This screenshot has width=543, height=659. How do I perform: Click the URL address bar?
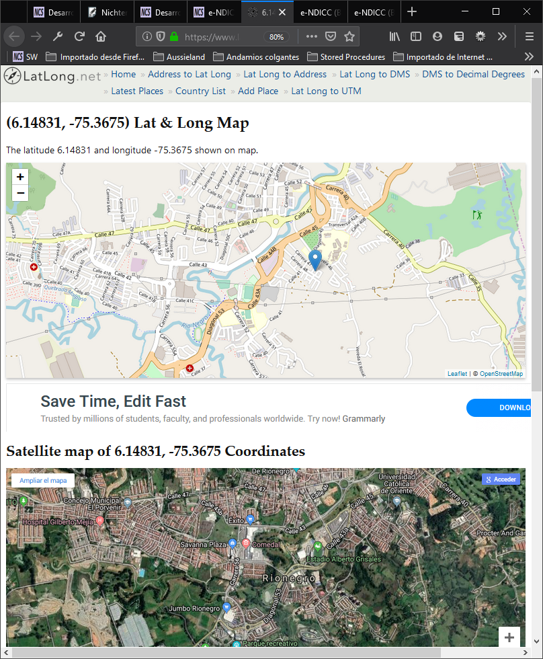(222, 36)
